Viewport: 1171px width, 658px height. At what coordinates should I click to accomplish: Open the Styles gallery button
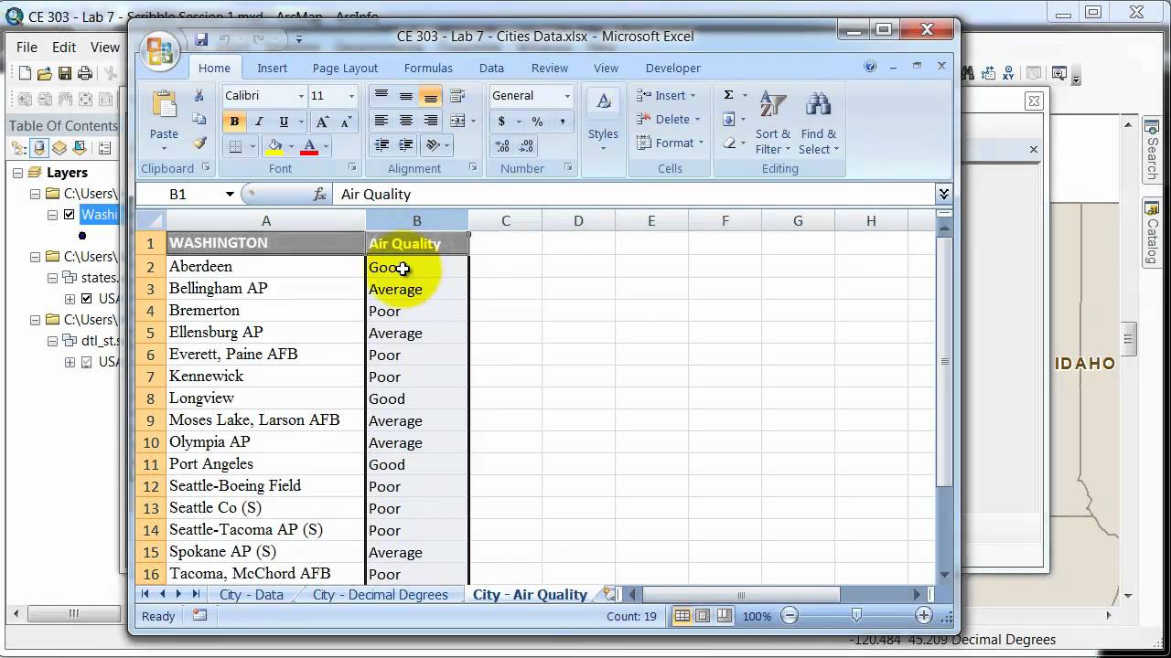(x=603, y=120)
